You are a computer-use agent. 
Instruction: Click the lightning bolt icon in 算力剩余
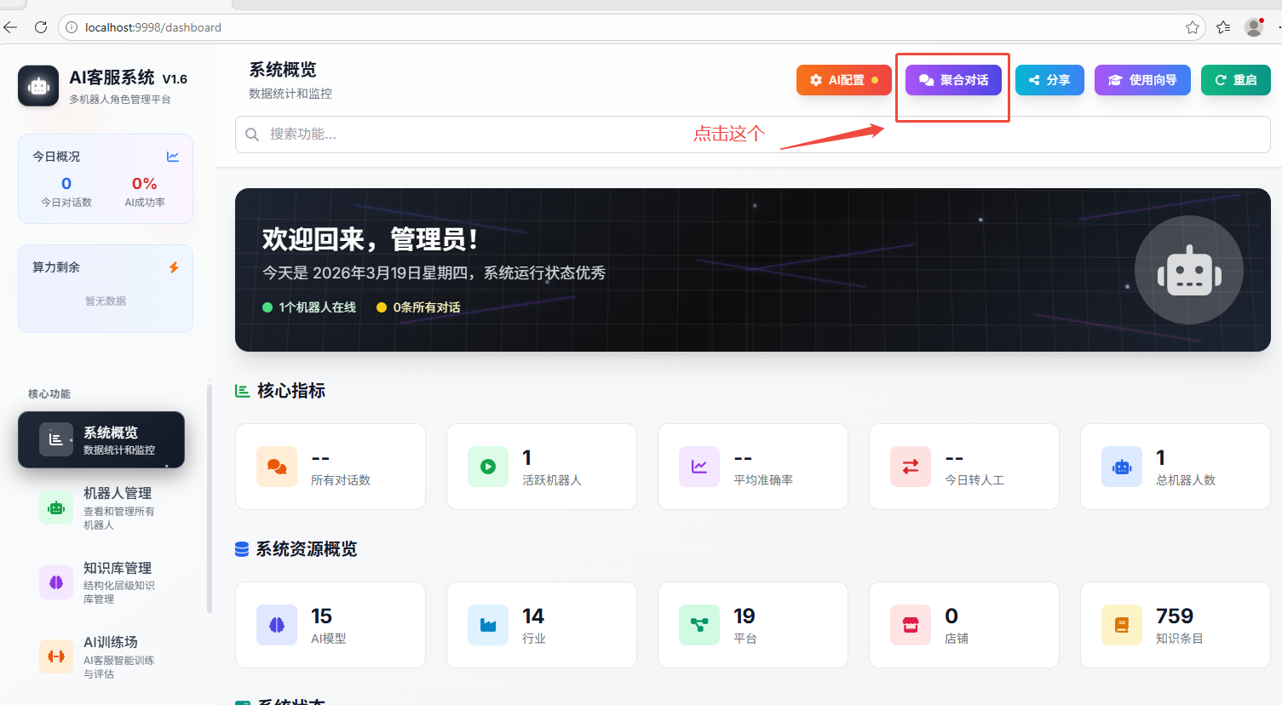174,267
